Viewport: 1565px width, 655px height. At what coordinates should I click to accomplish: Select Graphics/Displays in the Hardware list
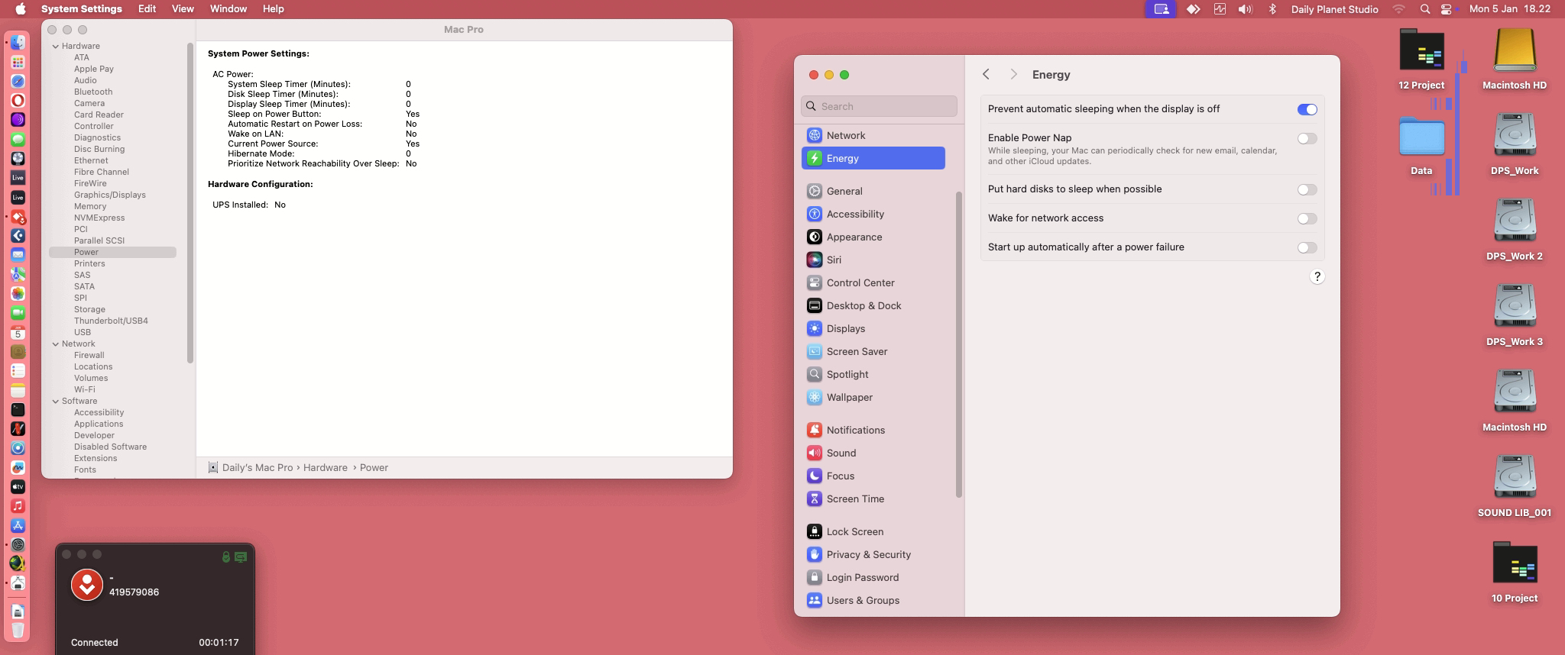pyautogui.click(x=110, y=195)
